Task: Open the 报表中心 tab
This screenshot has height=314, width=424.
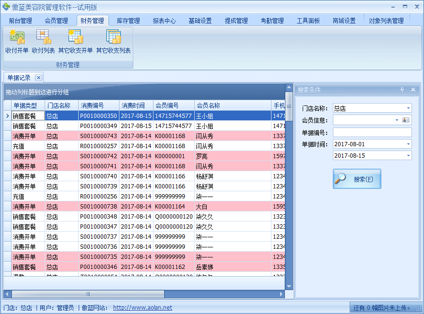Action: 164,21
